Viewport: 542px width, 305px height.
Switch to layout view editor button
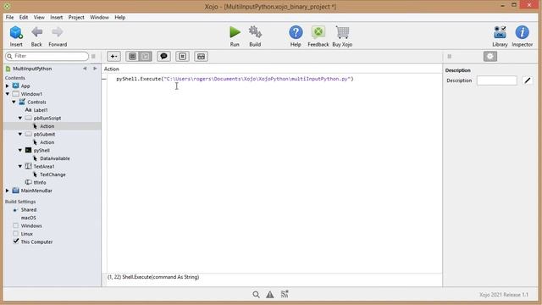pyautogui.click(x=132, y=57)
